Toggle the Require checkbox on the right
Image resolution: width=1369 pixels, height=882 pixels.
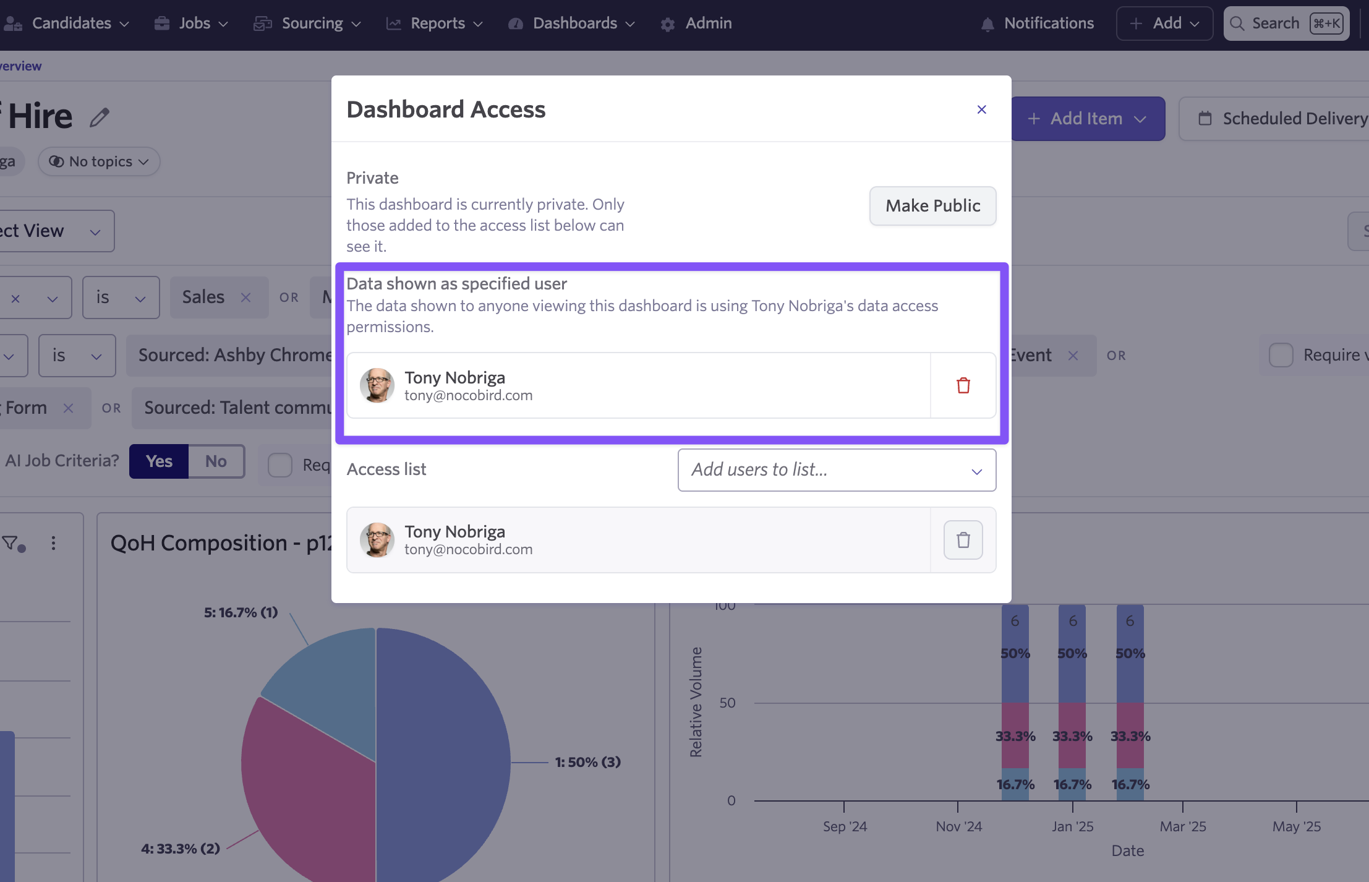click(1281, 355)
